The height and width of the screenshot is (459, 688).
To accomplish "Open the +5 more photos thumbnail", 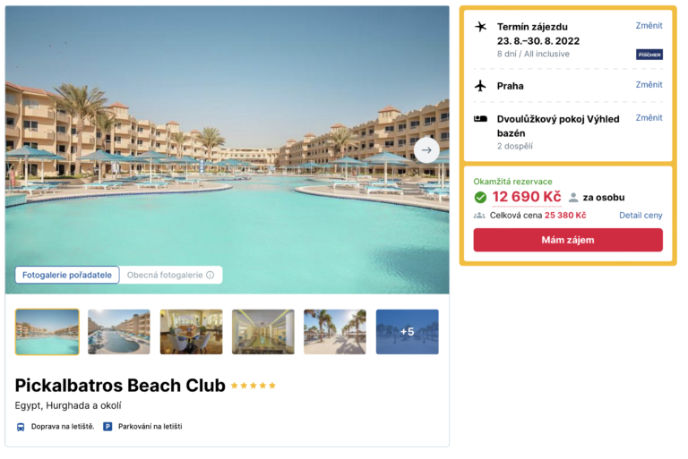I will 407,332.
